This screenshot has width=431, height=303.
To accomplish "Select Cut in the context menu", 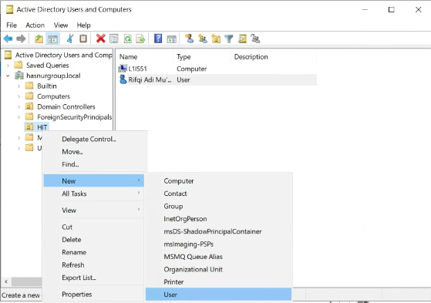I will [x=94, y=227].
